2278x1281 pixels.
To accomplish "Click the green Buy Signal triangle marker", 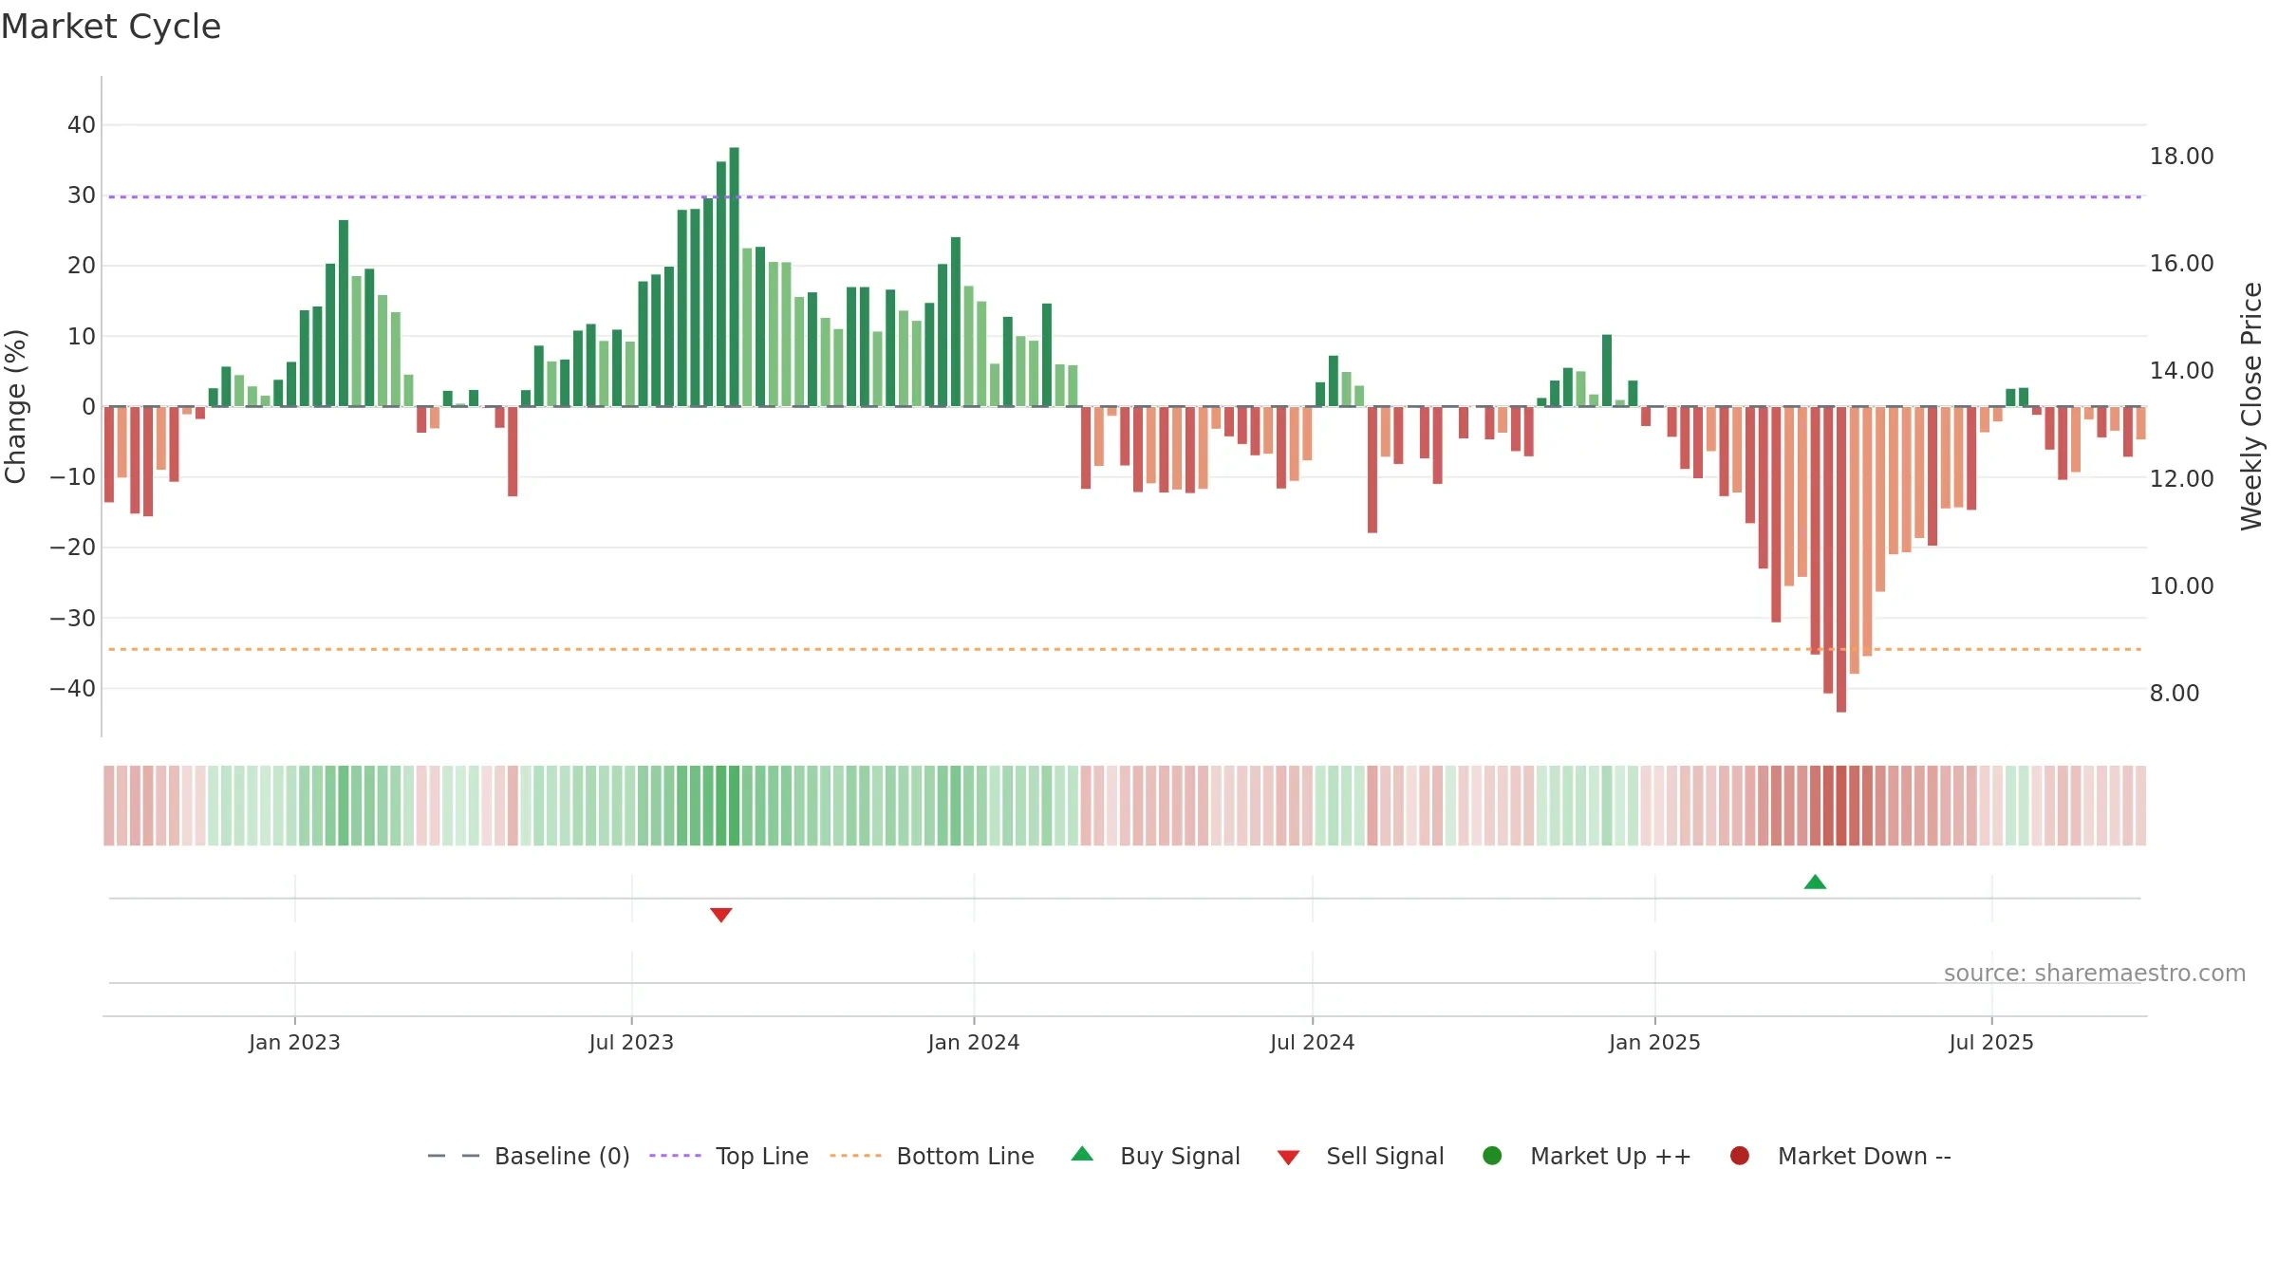I will tap(1815, 882).
